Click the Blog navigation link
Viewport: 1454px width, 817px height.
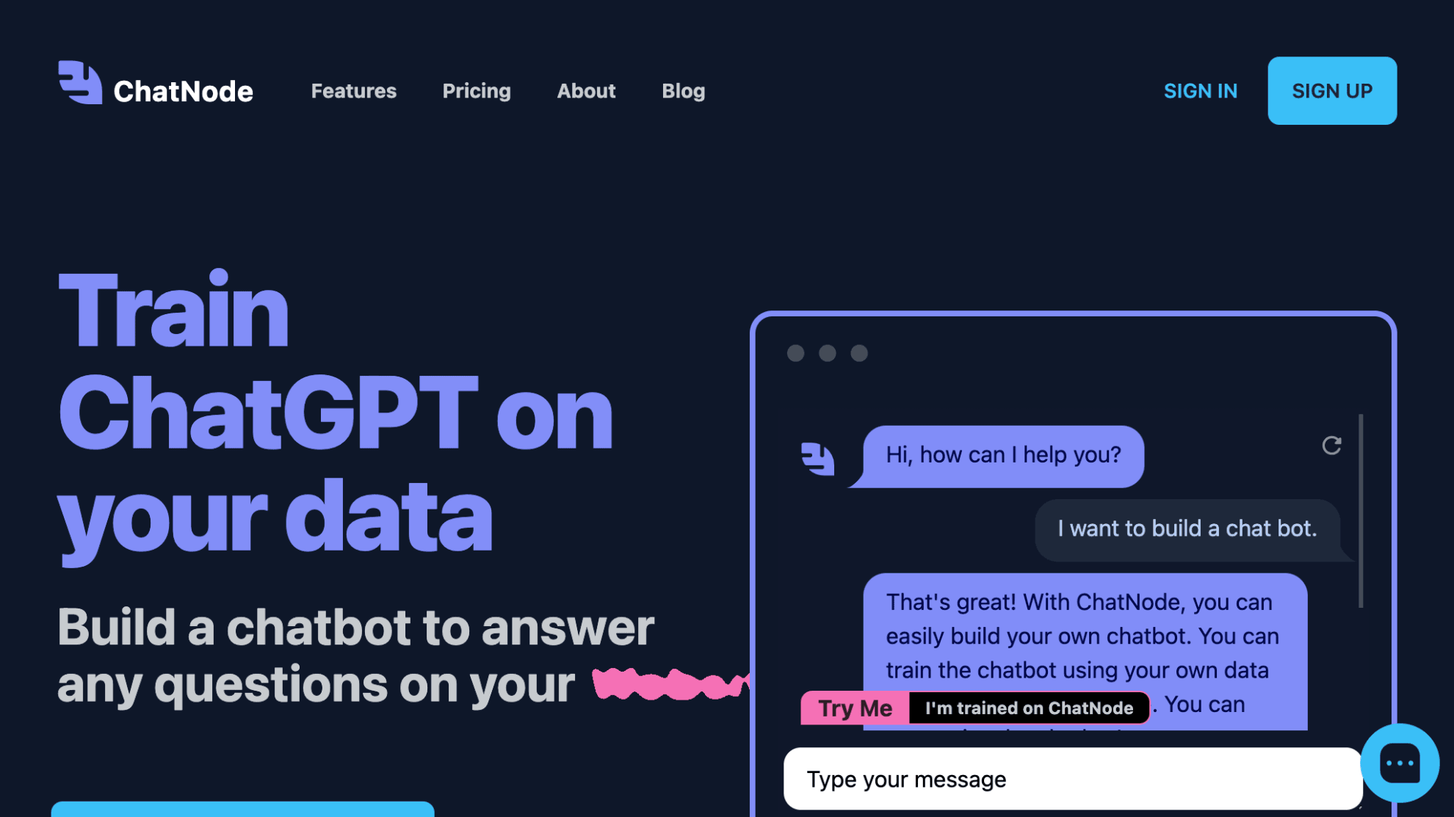tap(683, 91)
